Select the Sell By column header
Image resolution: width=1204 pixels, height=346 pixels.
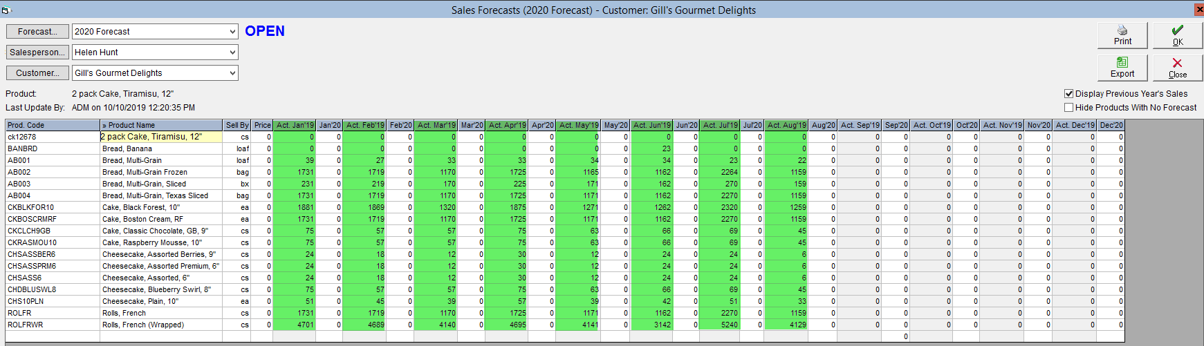coord(237,125)
